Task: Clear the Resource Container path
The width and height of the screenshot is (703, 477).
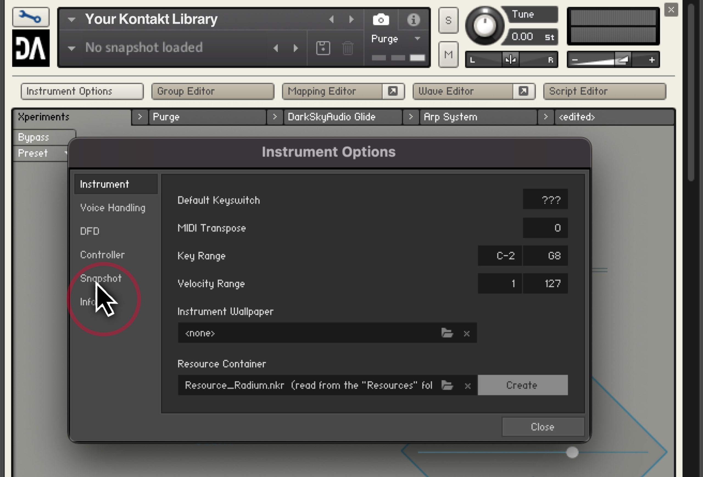Action: point(467,386)
